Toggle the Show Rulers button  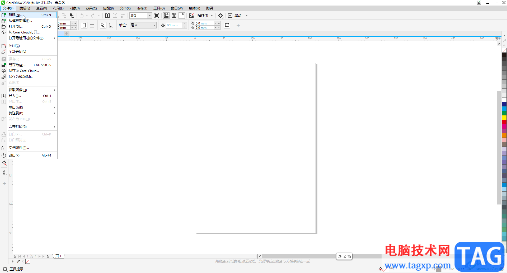[x=166, y=16]
